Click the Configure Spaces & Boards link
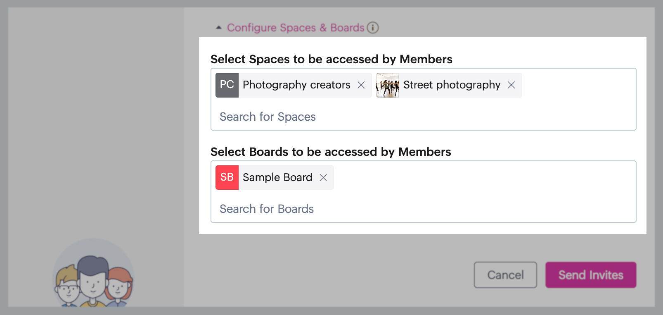The height and width of the screenshot is (315, 663). 296,28
